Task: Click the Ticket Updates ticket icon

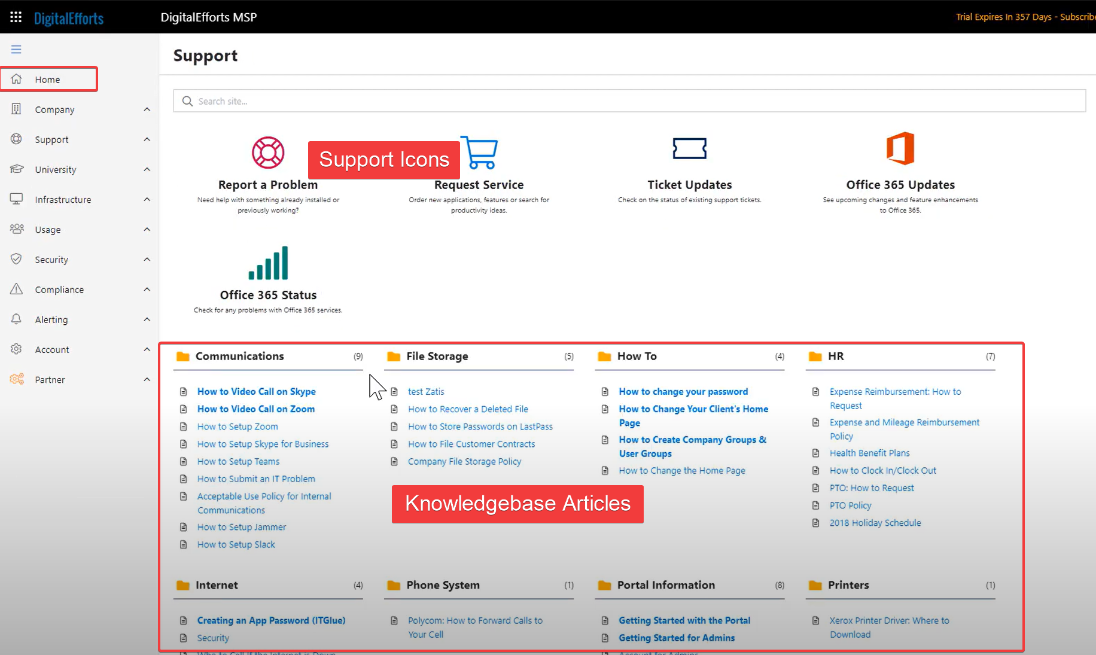Action: point(690,148)
